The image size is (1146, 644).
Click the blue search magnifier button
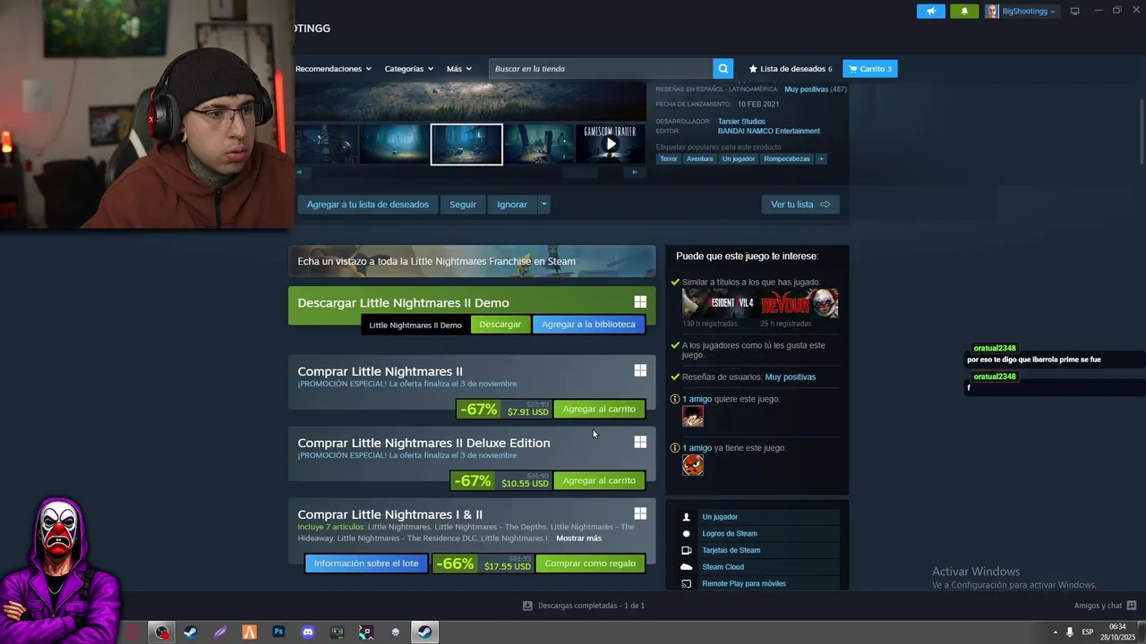723,69
